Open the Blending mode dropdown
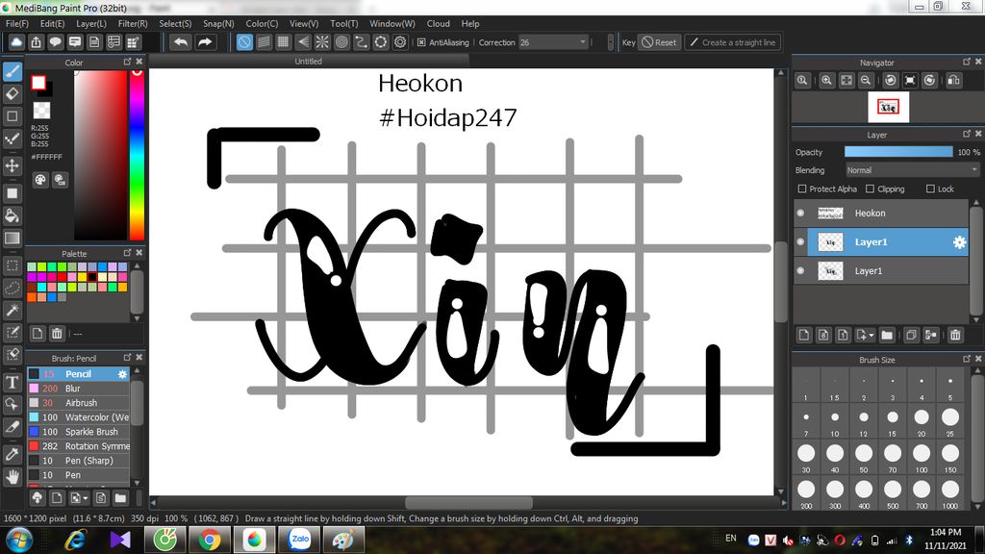The width and height of the screenshot is (985, 554). click(x=912, y=170)
